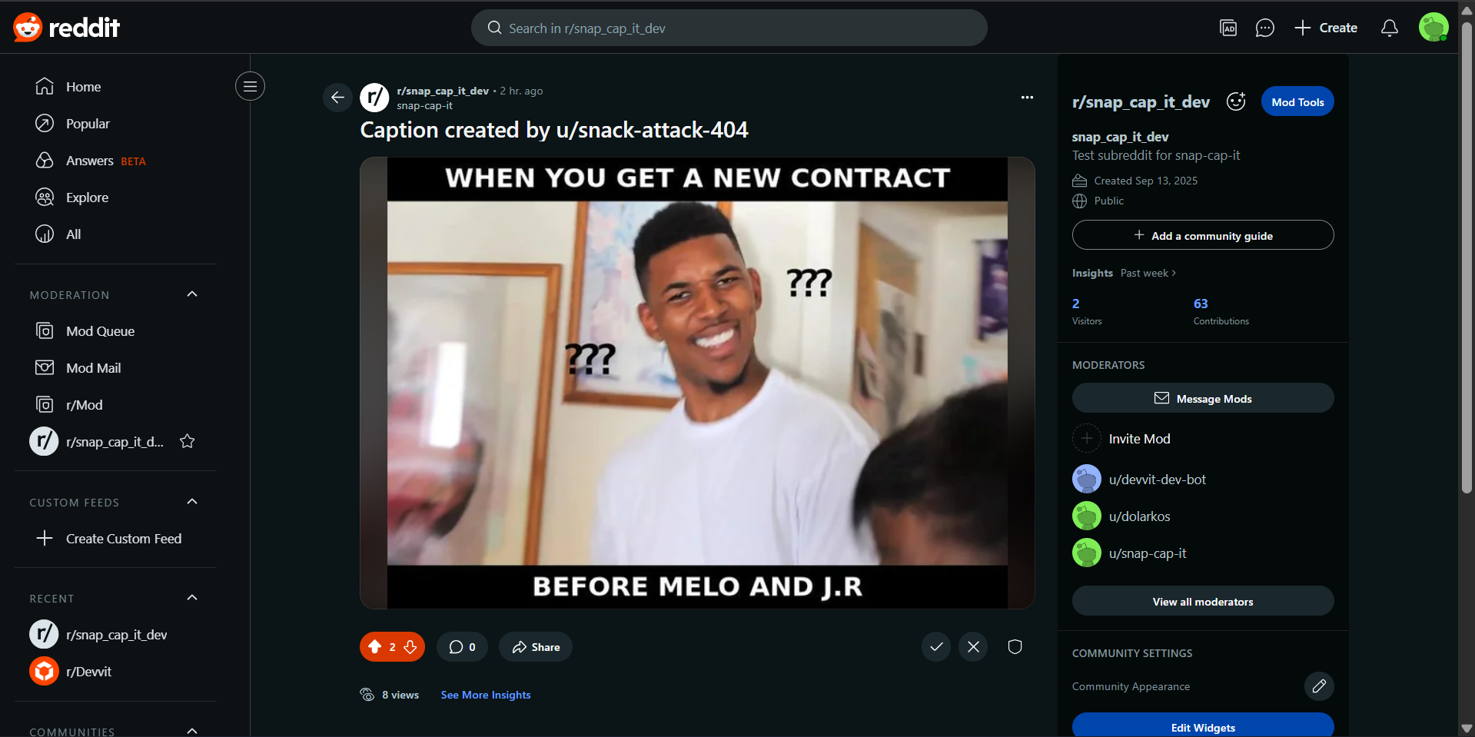Collapse the Recent section

click(192, 598)
